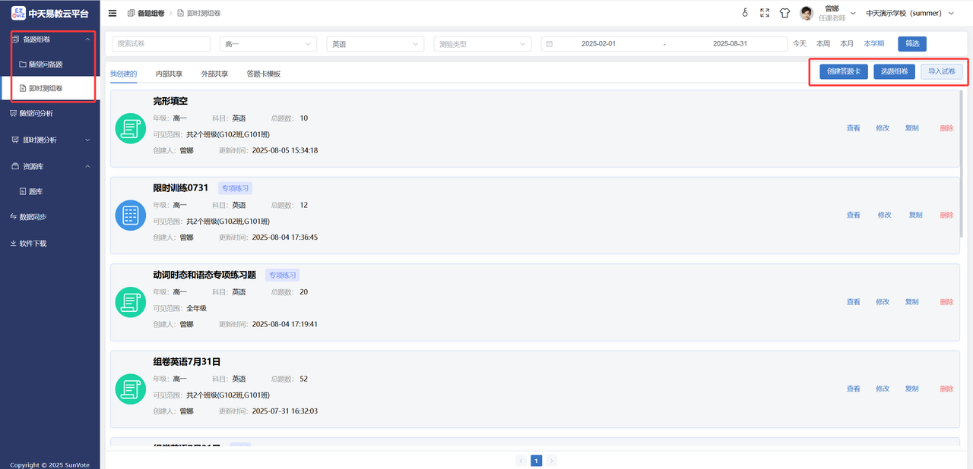This screenshot has height=469, width=973.
Task: Click the hamburger menu collapse icon
Action: tap(113, 13)
